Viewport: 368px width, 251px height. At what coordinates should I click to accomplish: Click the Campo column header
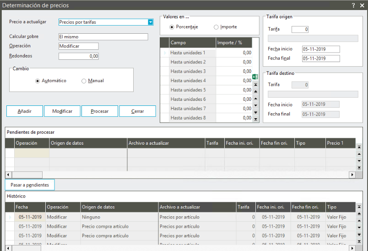point(192,42)
